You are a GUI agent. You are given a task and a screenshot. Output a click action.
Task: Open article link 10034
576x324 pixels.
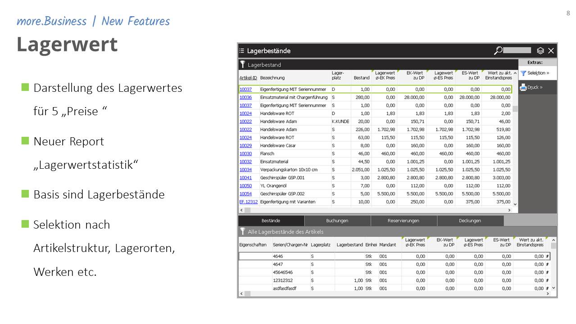[x=245, y=170]
